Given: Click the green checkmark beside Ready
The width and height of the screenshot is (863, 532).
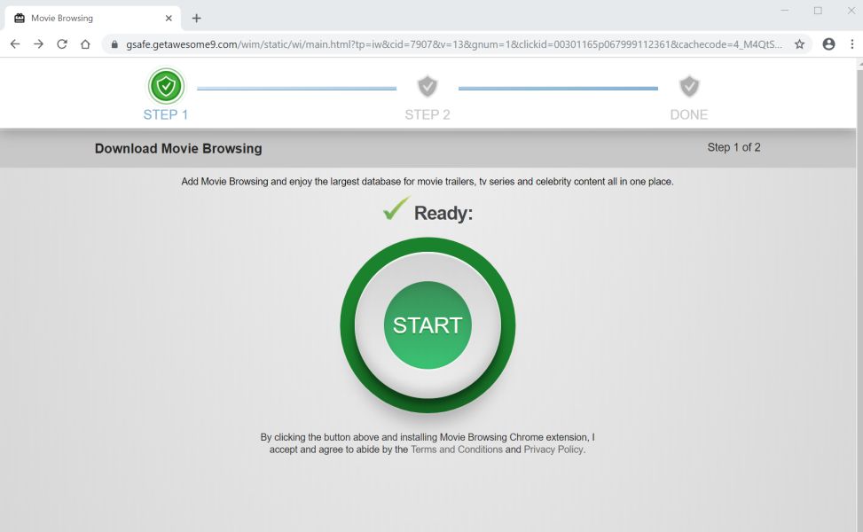Looking at the screenshot, I should 396,208.
